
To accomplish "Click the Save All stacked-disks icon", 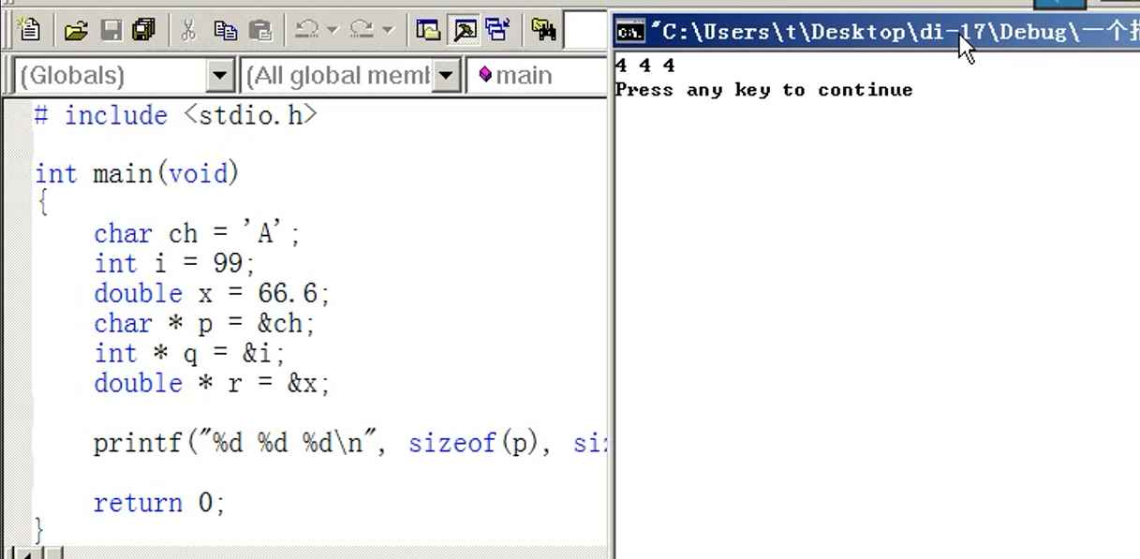I will pos(143,31).
